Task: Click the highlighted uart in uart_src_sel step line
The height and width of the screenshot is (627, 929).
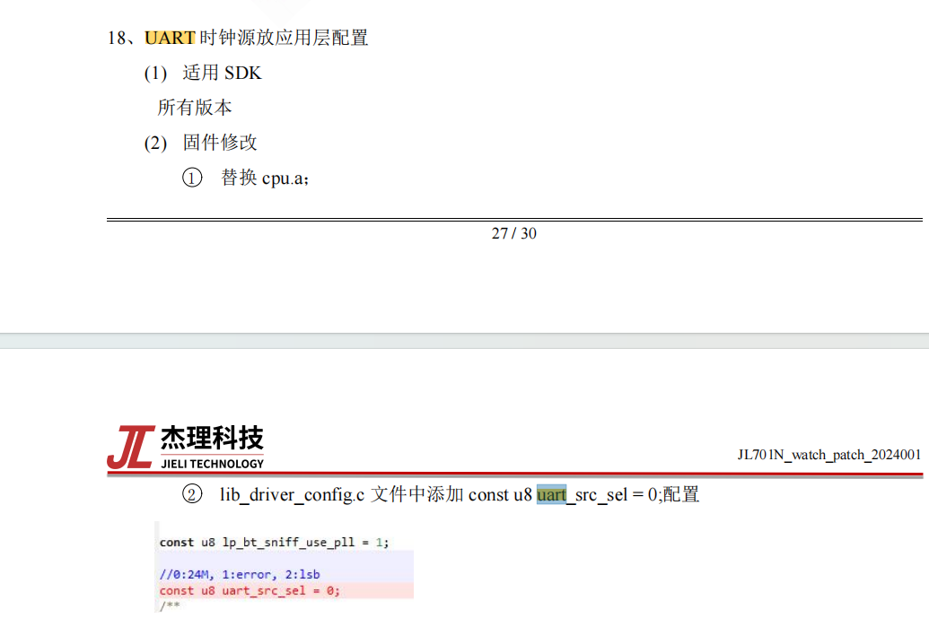Action: [552, 494]
